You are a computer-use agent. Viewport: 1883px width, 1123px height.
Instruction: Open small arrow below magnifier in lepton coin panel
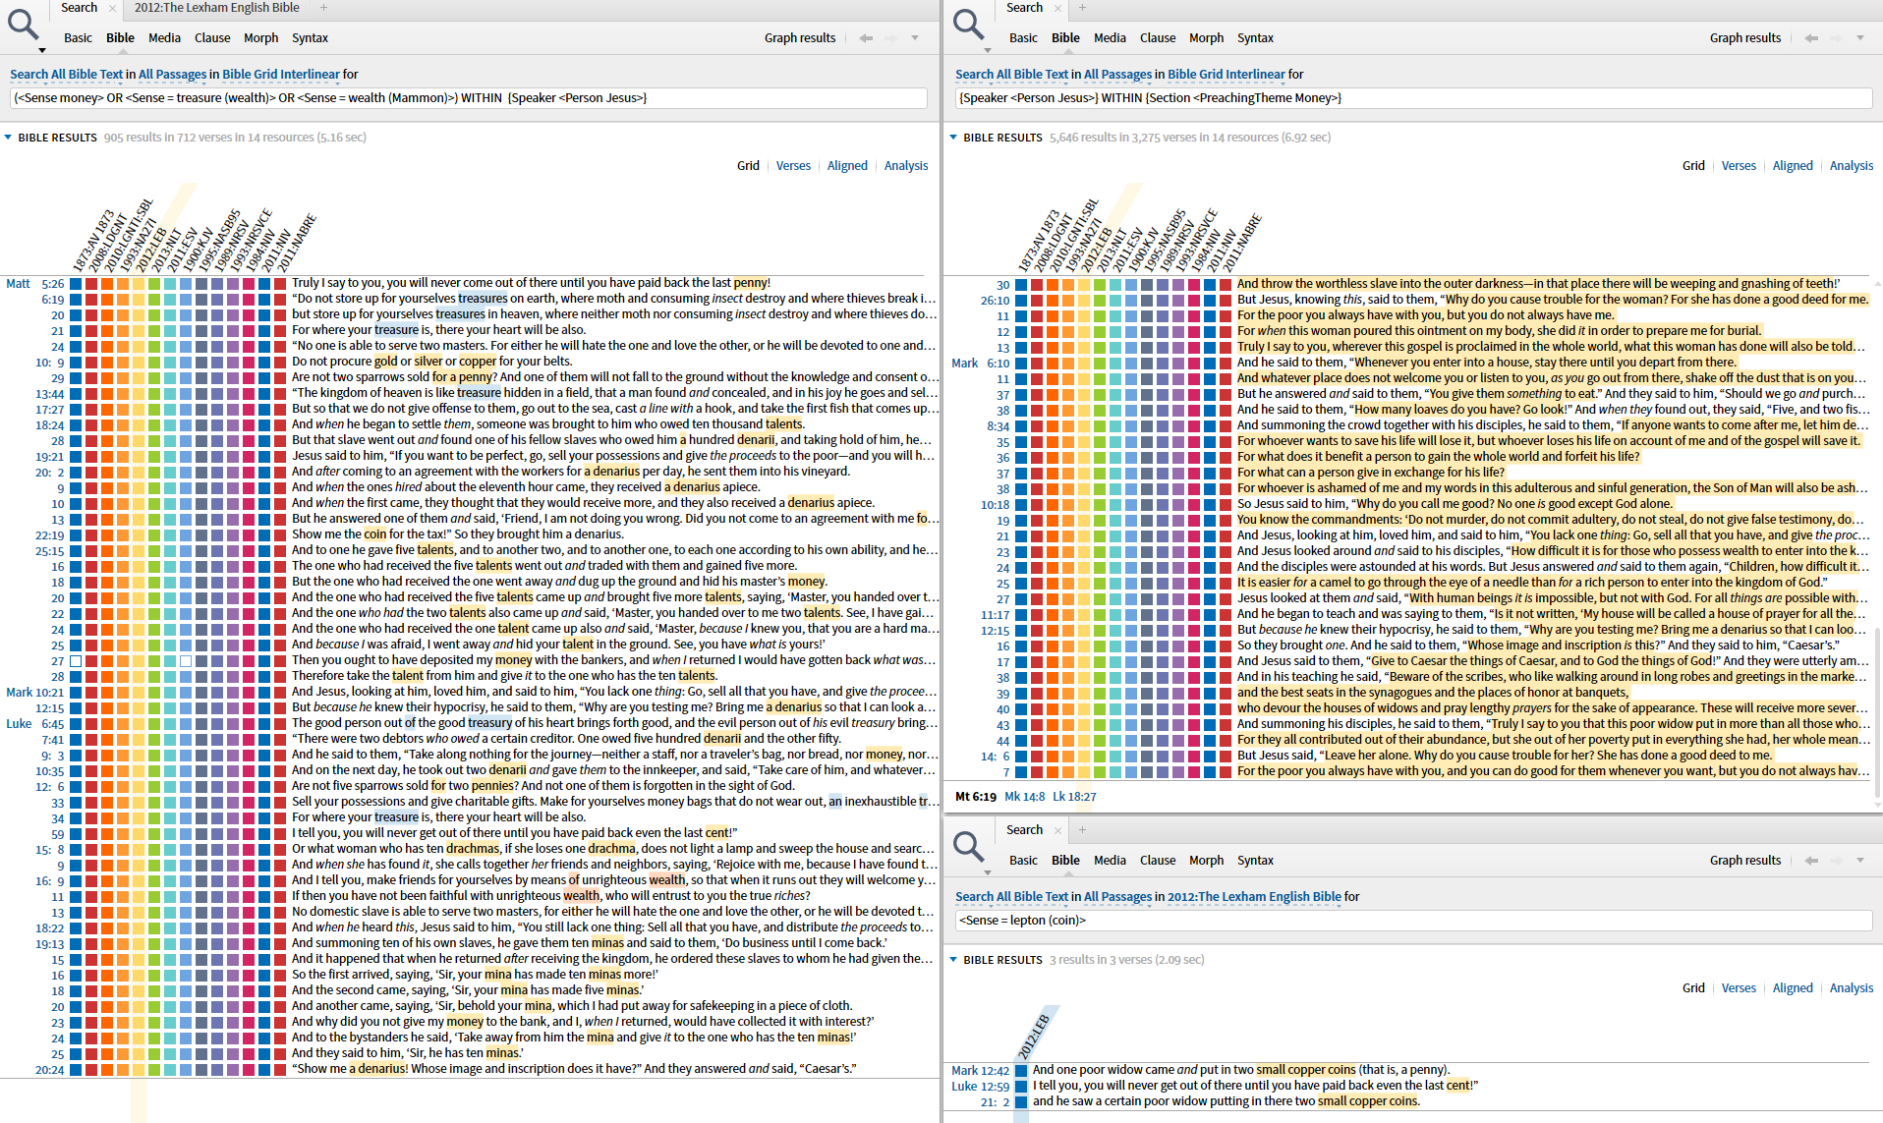(x=988, y=871)
